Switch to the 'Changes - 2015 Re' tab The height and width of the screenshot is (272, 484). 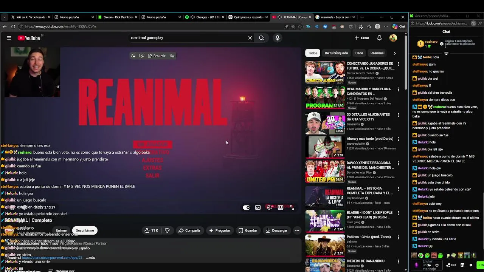(204, 17)
